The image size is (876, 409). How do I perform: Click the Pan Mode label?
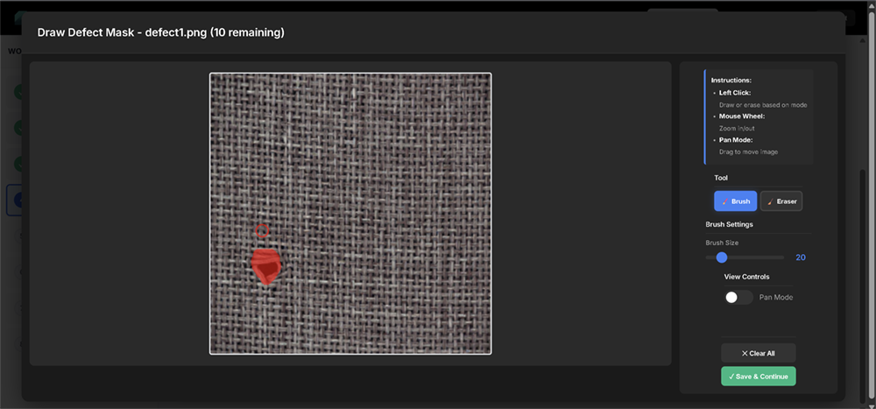776,297
